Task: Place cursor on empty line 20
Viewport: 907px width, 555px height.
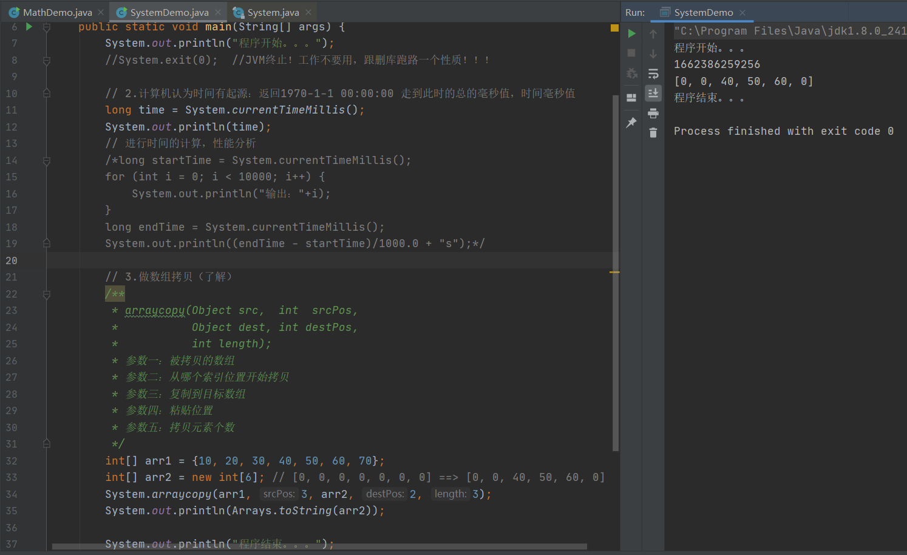Action: 304,260
